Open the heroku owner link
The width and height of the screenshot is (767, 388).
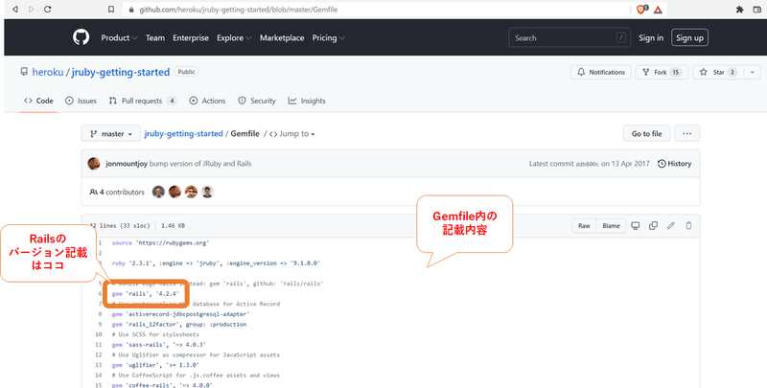[x=48, y=72]
